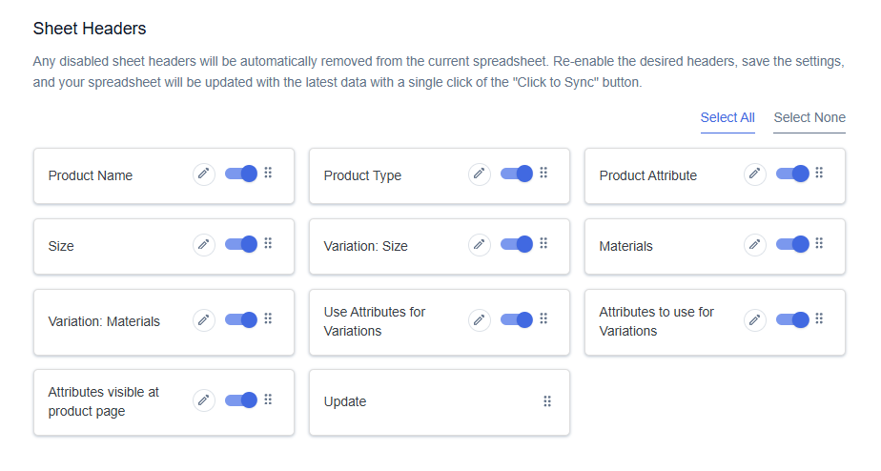
Task: Turn off the Product Type toggle
Action: [517, 174]
